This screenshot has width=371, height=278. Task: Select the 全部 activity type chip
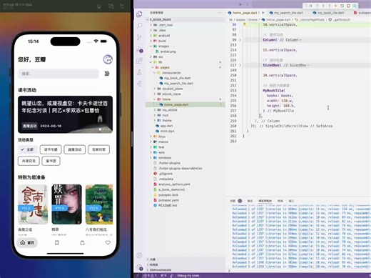click(27, 149)
